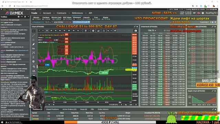Click the Trollbox chat input field
The image size is (220, 124).
(x=15, y=119)
